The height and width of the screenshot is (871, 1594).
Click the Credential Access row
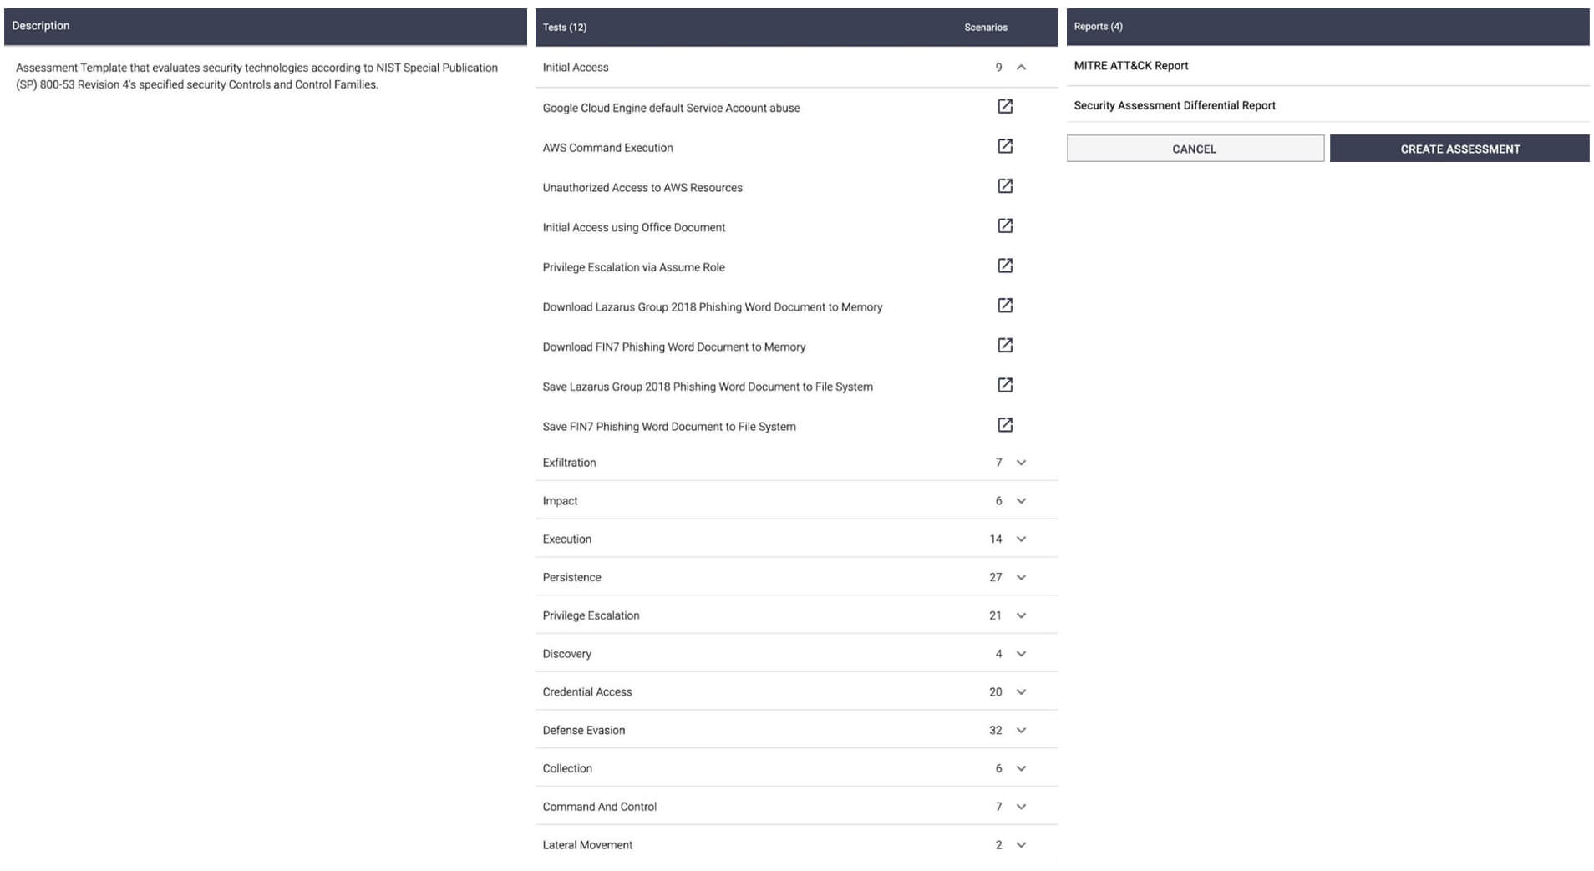(587, 692)
